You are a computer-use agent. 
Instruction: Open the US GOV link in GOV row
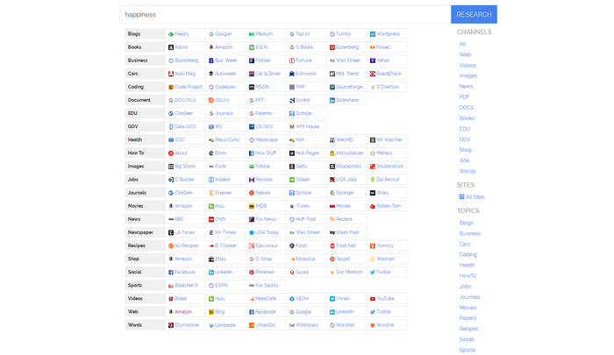coord(264,126)
